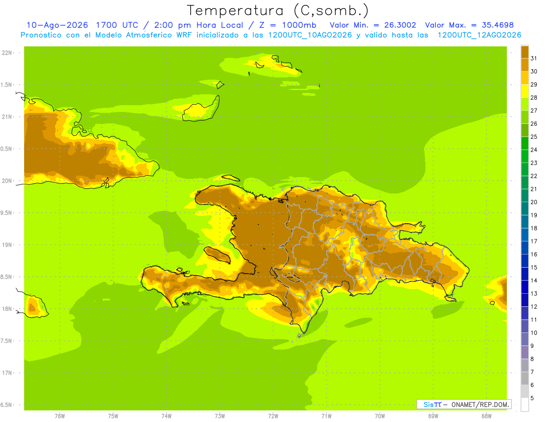Image resolution: width=546 pixels, height=422 pixels.
Task: Click blue legend swatch between 15 and 16
Action: [x=525, y=261]
